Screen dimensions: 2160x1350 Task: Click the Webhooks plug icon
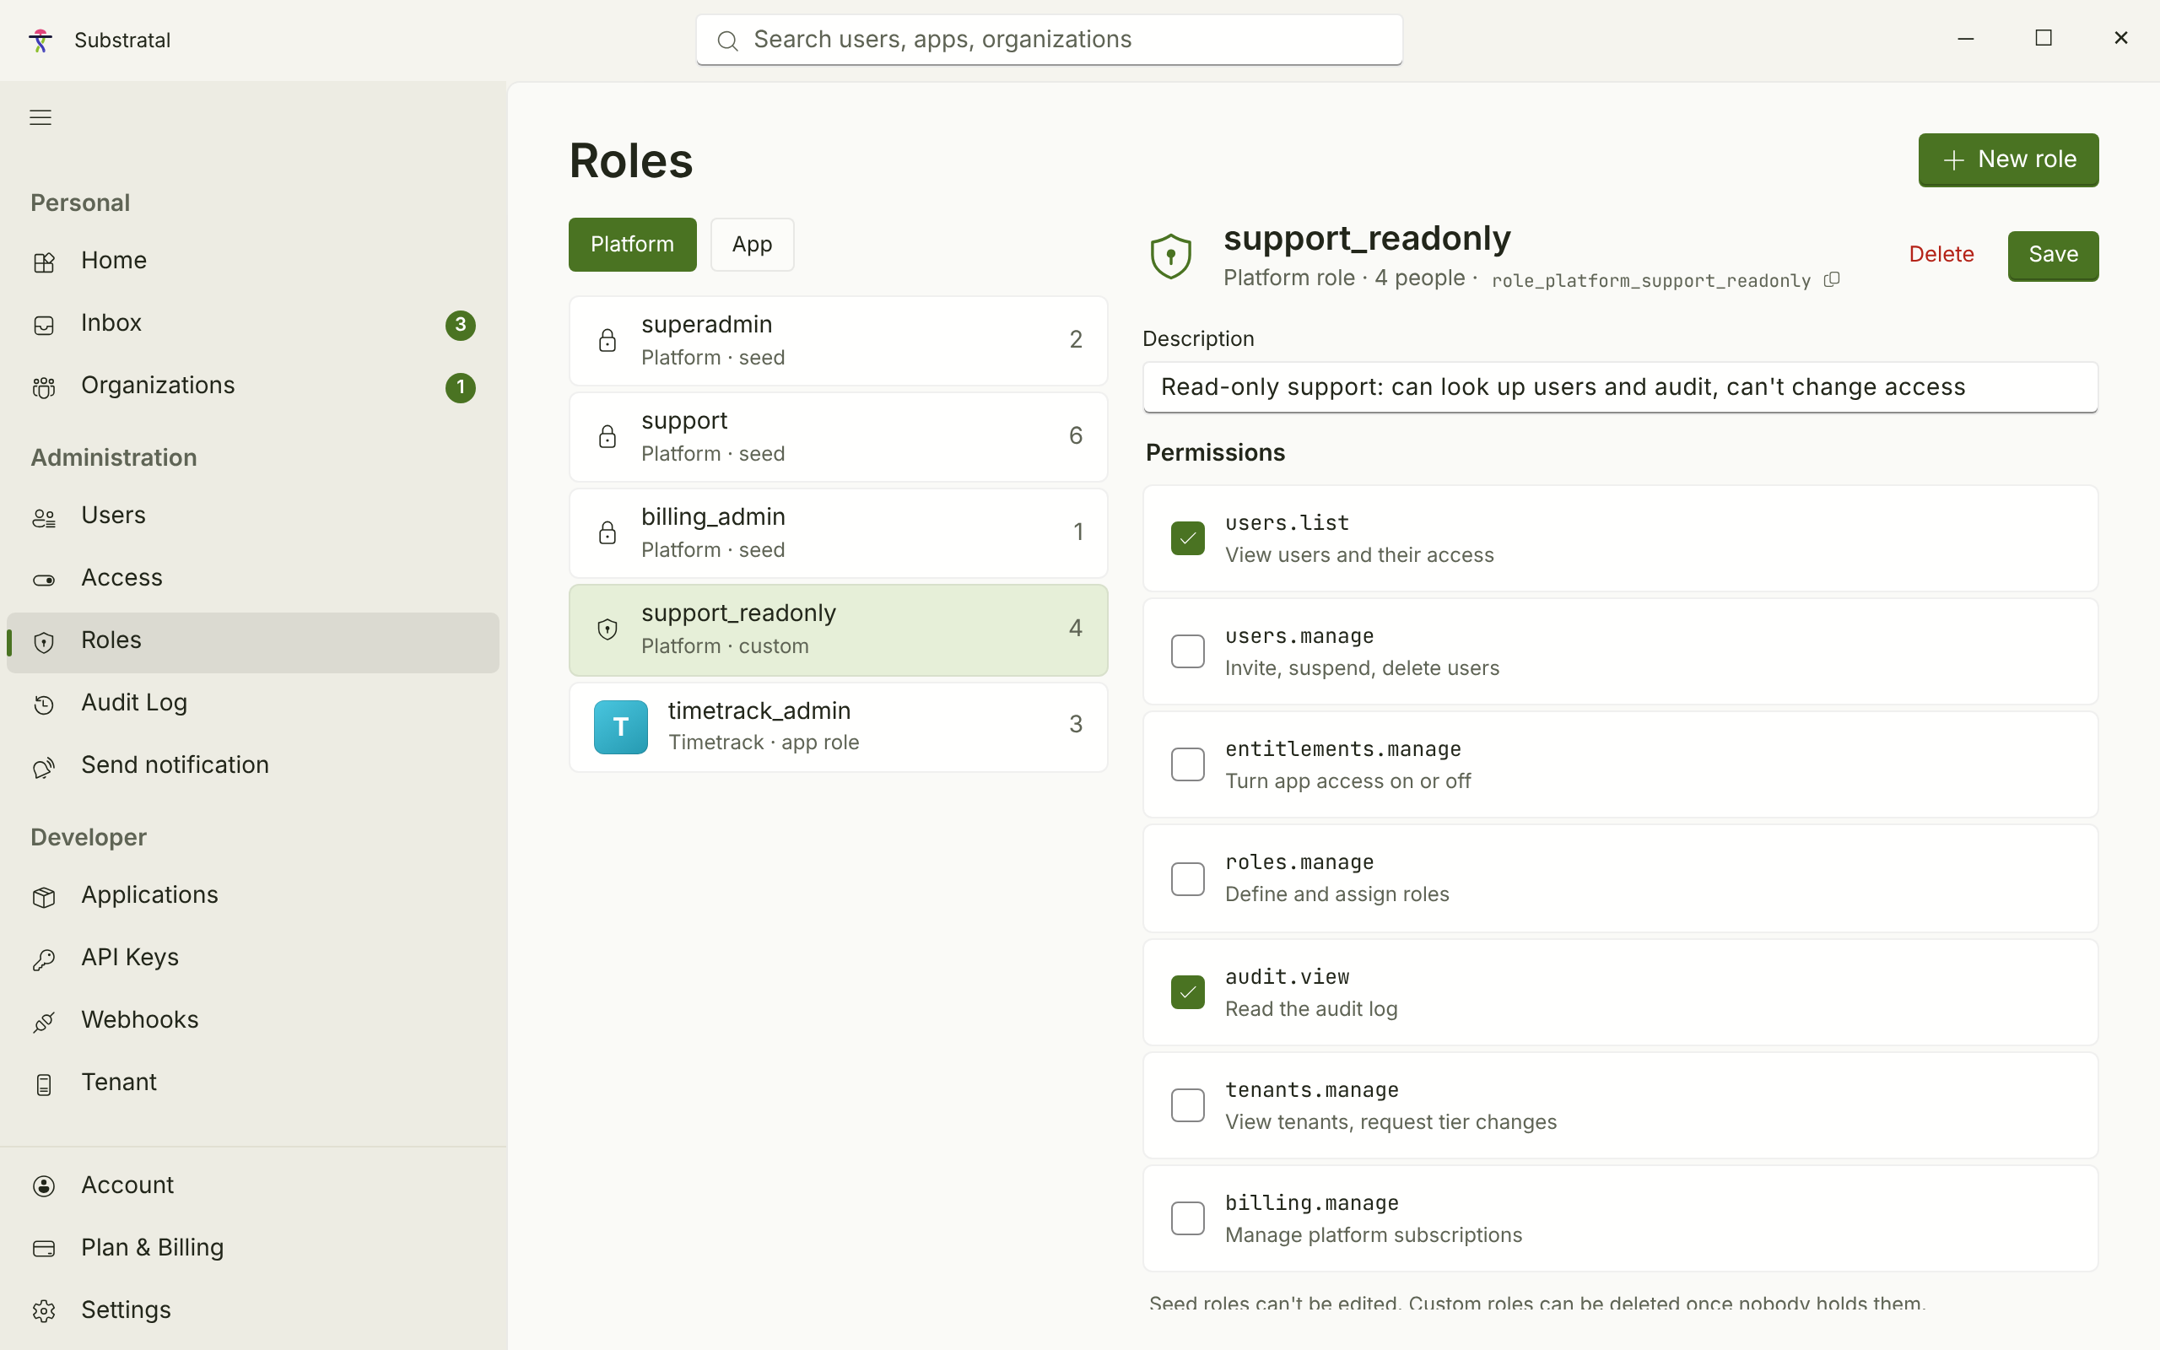coord(44,1022)
